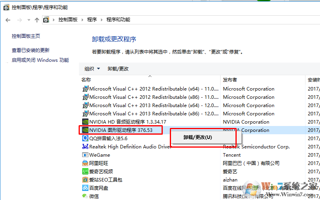
Task: Click icon of Visual C++ 2012 (x86)
Action: click(85, 97)
